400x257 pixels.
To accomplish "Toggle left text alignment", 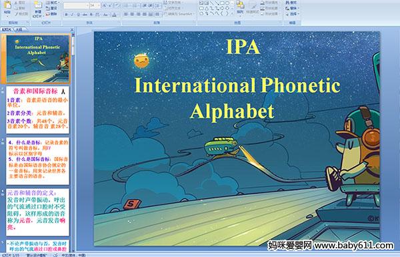I will point(126,14).
